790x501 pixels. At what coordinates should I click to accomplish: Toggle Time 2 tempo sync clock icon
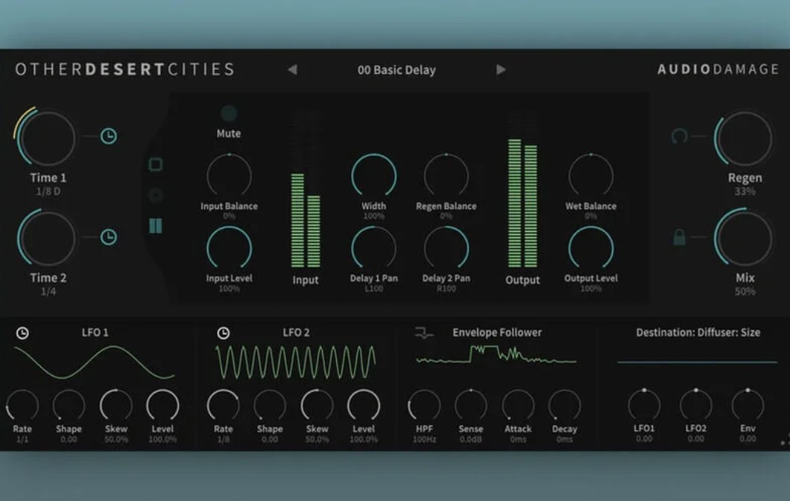coord(109,237)
